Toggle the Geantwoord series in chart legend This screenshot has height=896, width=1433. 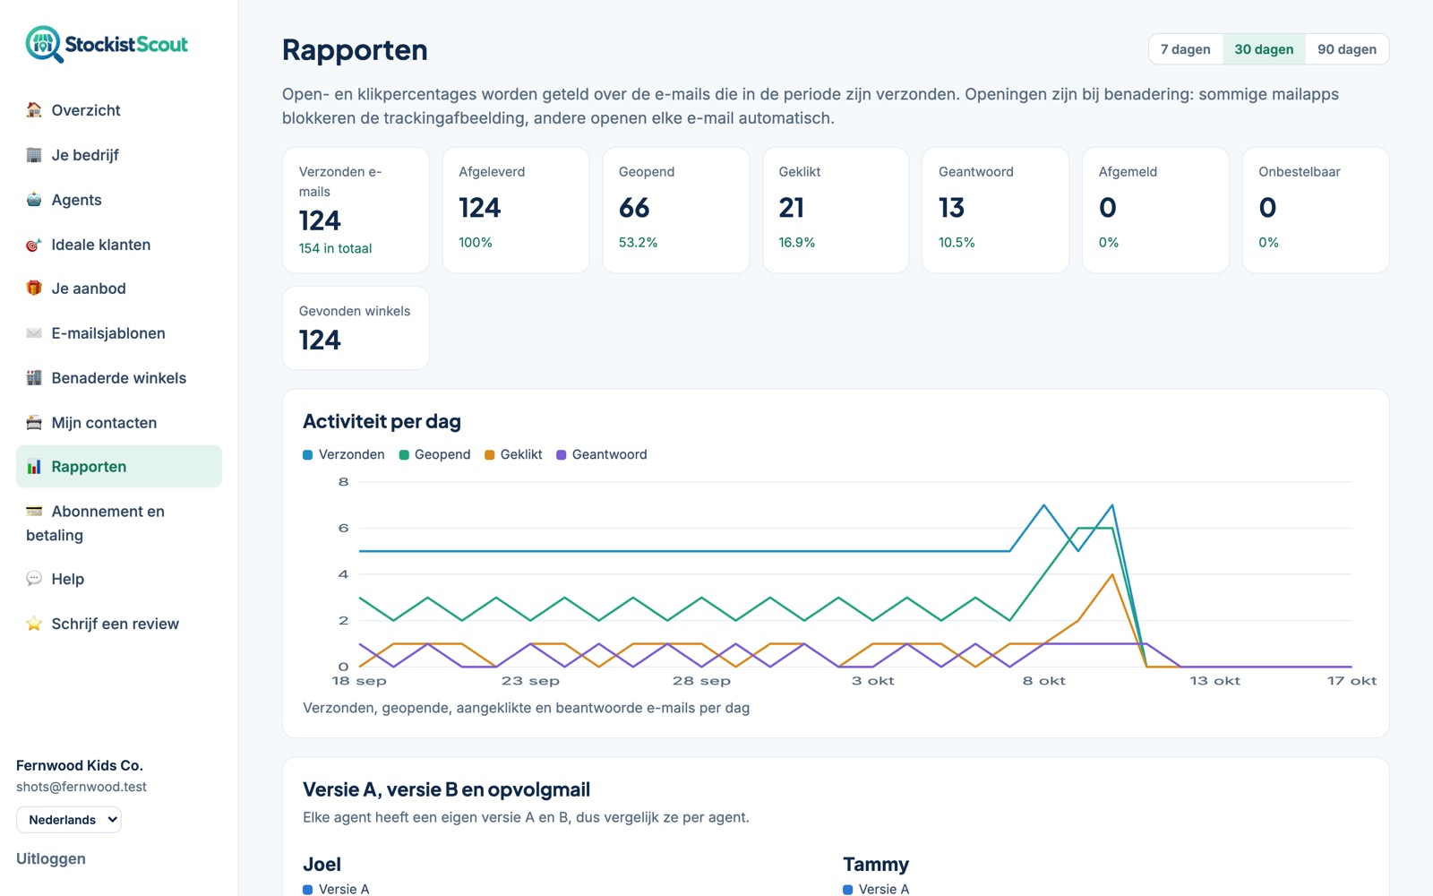coord(601,454)
